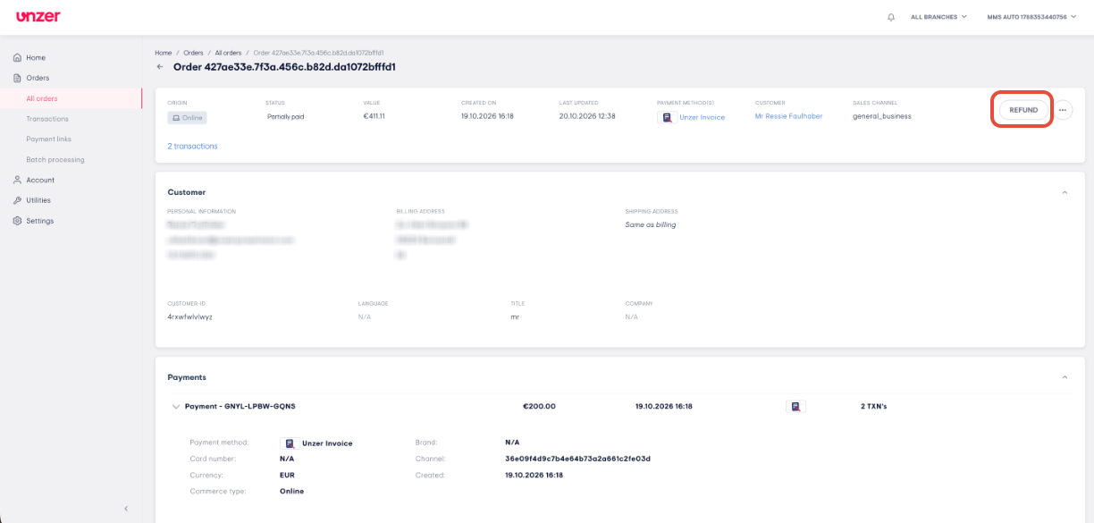Click the REFUND button
1094x523 pixels.
[1023, 110]
